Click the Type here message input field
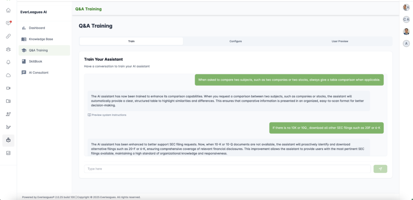Screen dimensions: 413x200 [x=227, y=169]
